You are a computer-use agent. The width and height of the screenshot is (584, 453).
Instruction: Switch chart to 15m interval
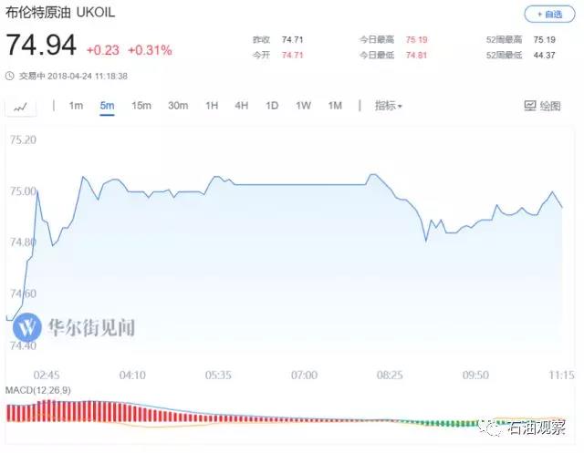[x=141, y=106]
